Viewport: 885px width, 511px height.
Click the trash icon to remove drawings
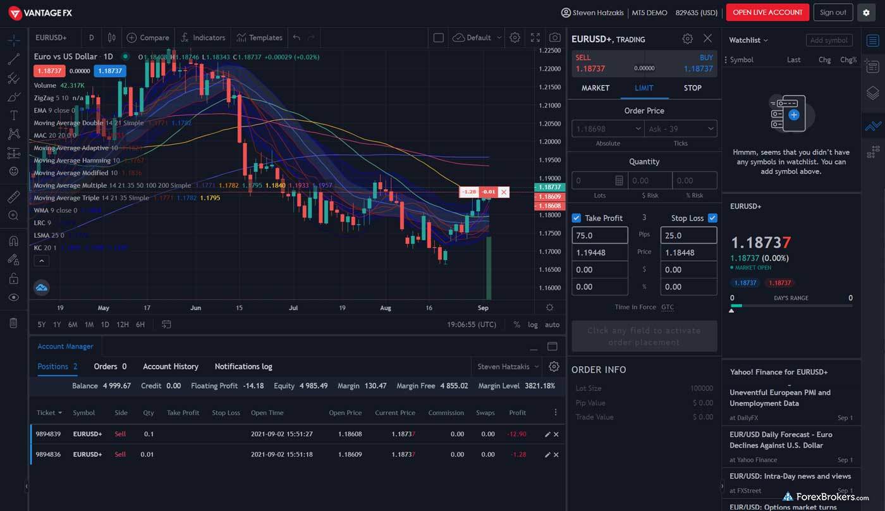point(13,323)
